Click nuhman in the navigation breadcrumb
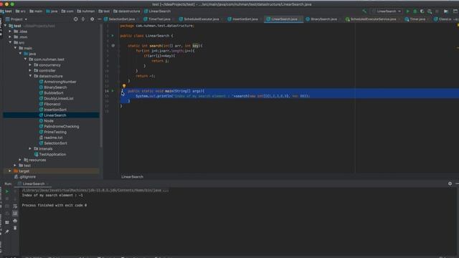This screenshot has width=459, height=258. [x=86, y=11]
